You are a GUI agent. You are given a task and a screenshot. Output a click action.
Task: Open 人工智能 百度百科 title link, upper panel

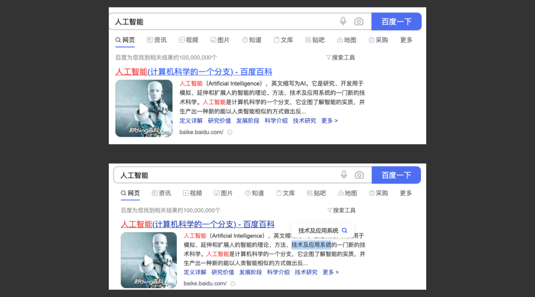[193, 72]
